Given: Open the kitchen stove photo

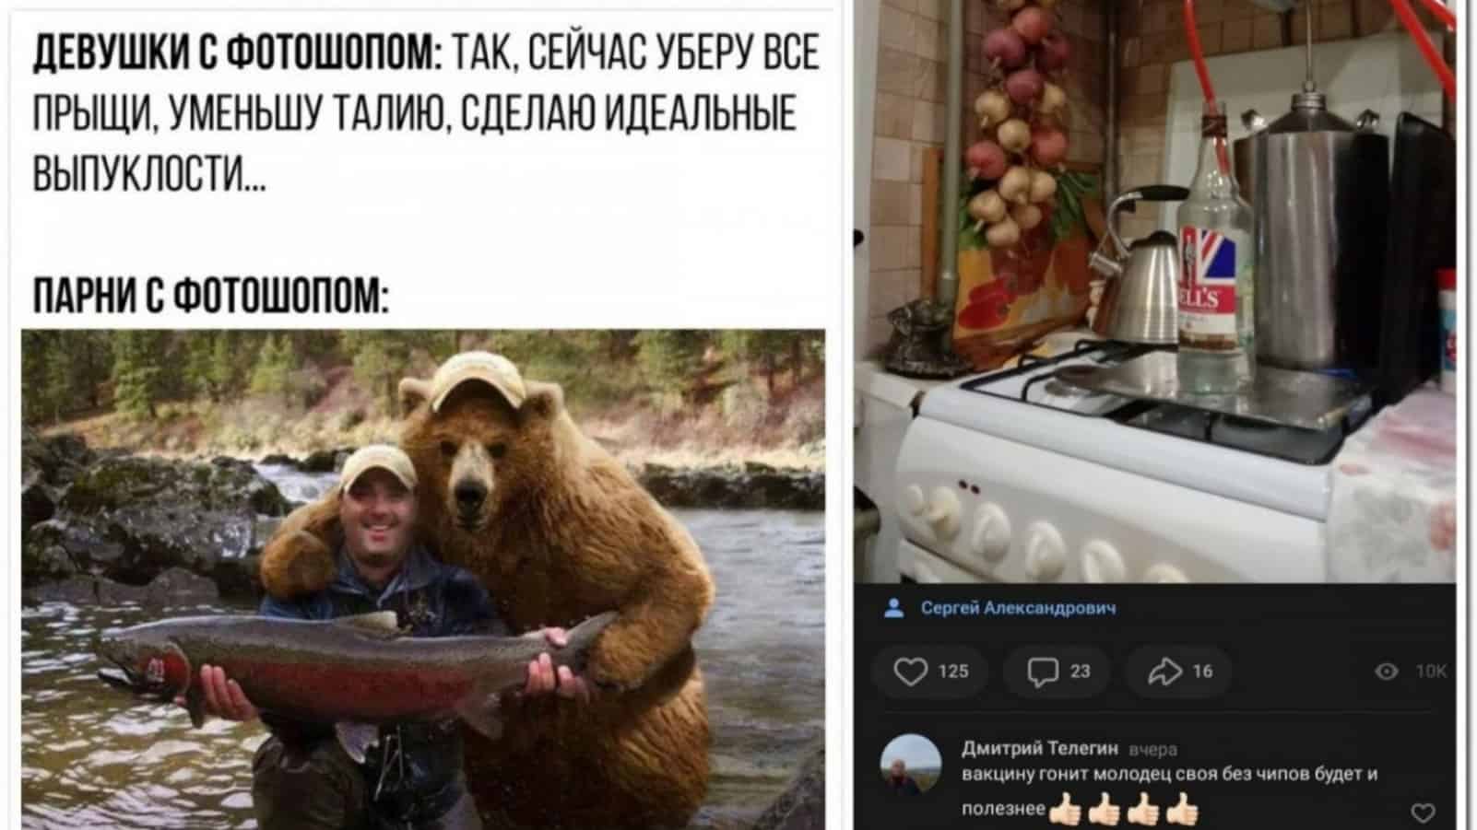Looking at the screenshot, I should (x=1156, y=291).
